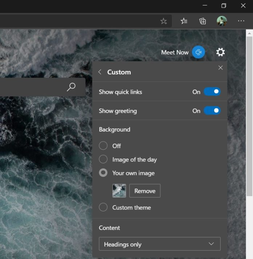This screenshot has width=253, height=259.
Task: Expand the Headings only content dropdown
Action: [x=160, y=244]
